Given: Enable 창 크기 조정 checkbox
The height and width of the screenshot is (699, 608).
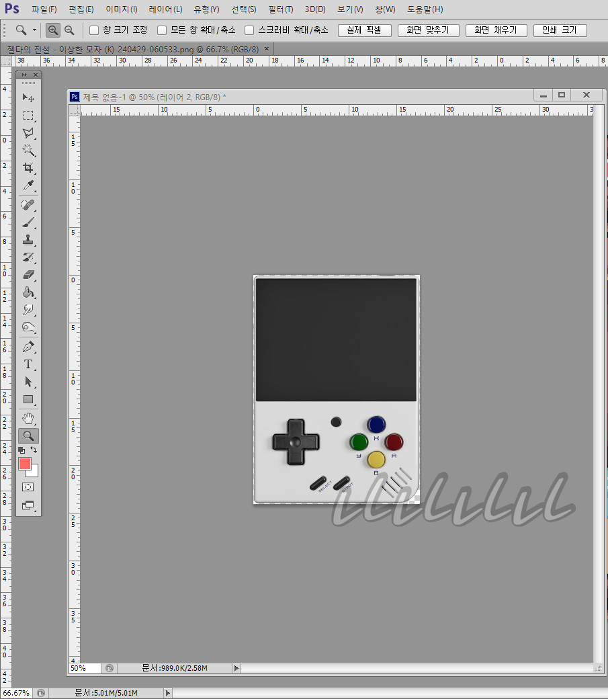Looking at the screenshot, I should point(94,30).
